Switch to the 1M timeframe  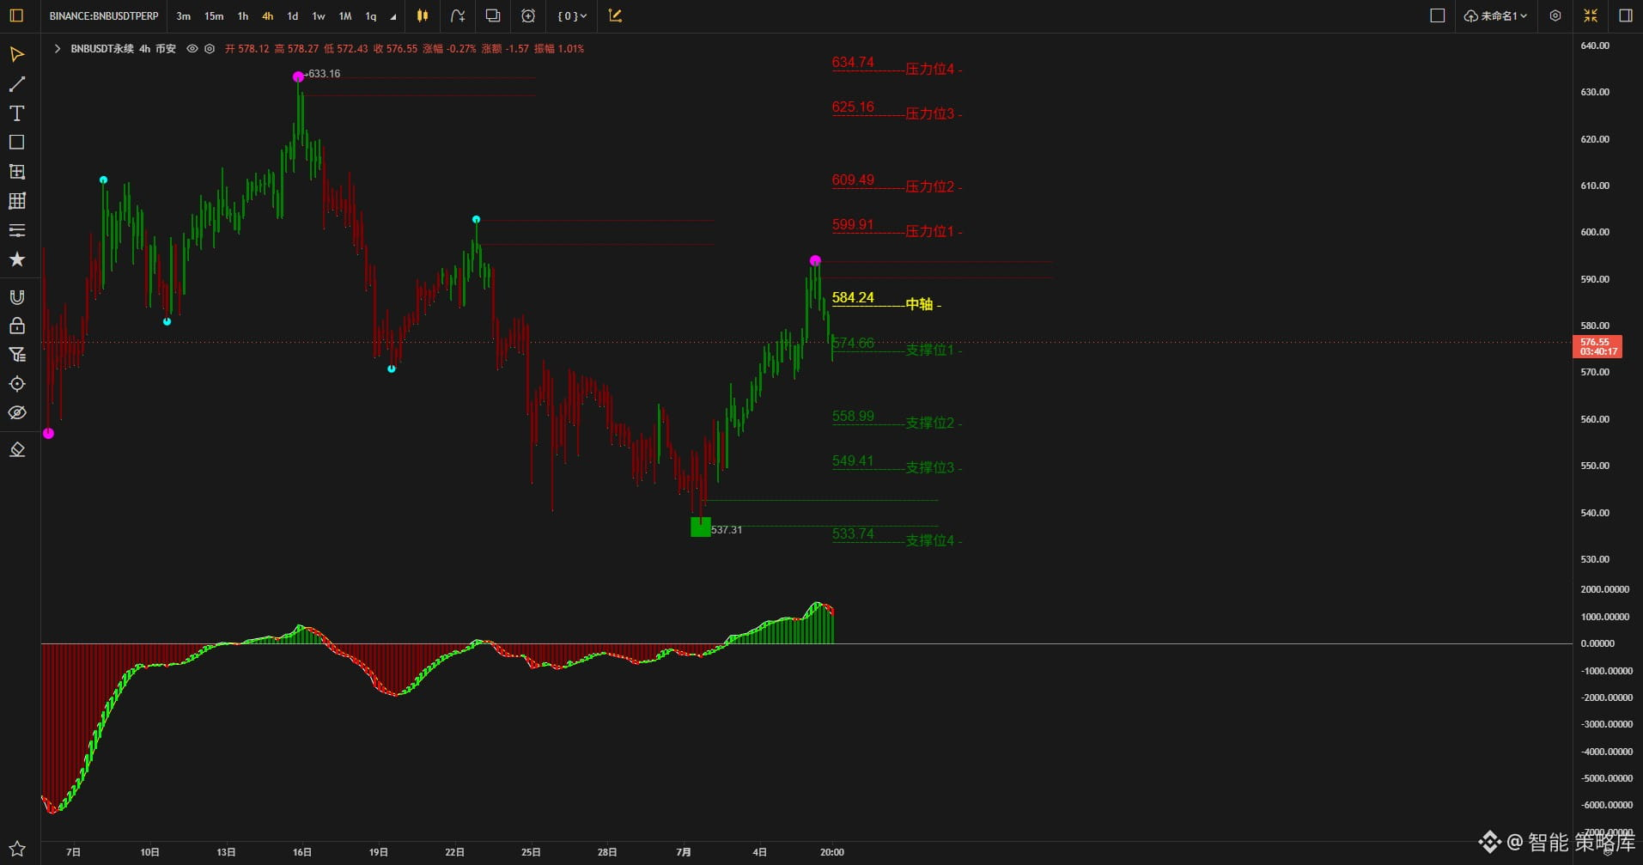tap(345, 15)
